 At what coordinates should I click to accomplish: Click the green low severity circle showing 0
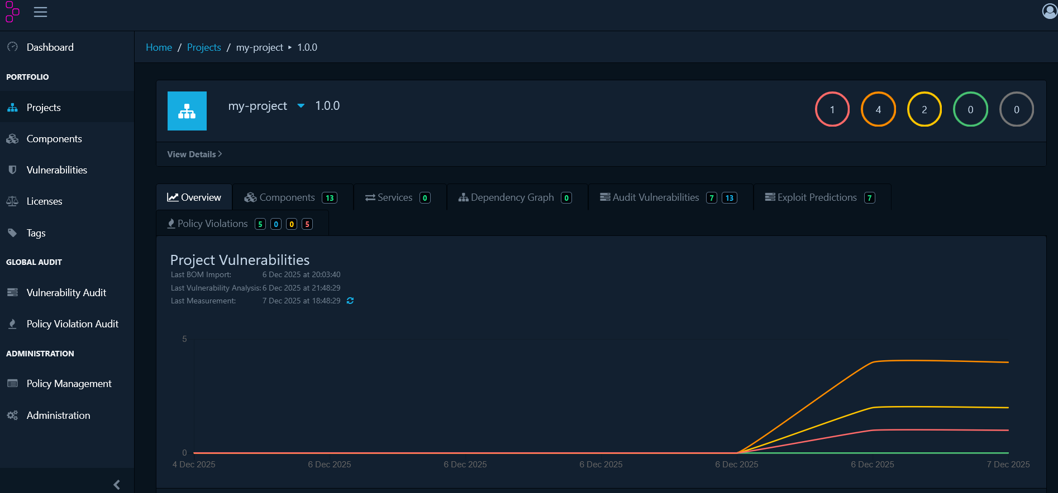point(970,109)
